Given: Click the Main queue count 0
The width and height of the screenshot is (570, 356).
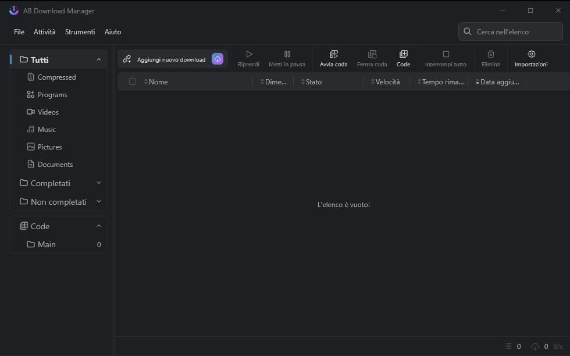Looking at the screenshot, I should (99, 245).
